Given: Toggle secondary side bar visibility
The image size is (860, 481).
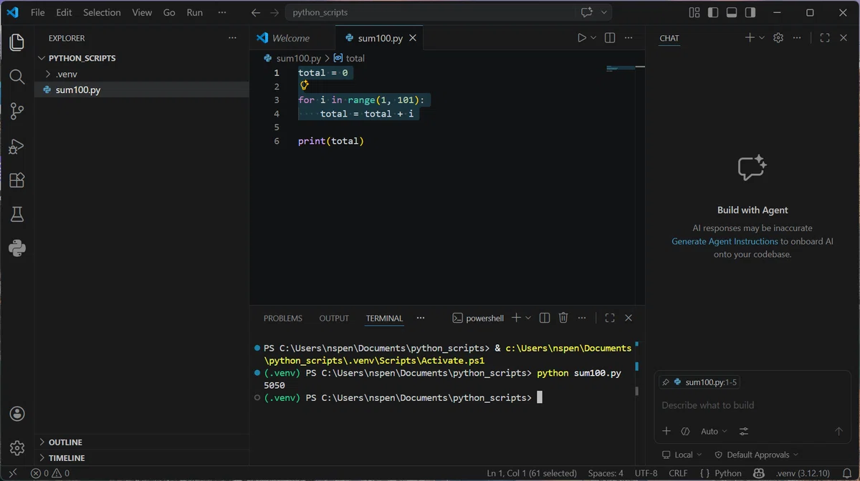Looking at the screenshot, I should click(750, 12).
